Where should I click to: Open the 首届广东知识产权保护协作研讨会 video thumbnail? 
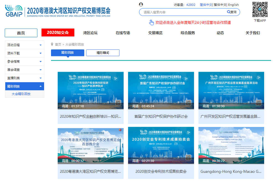(161, 91)
